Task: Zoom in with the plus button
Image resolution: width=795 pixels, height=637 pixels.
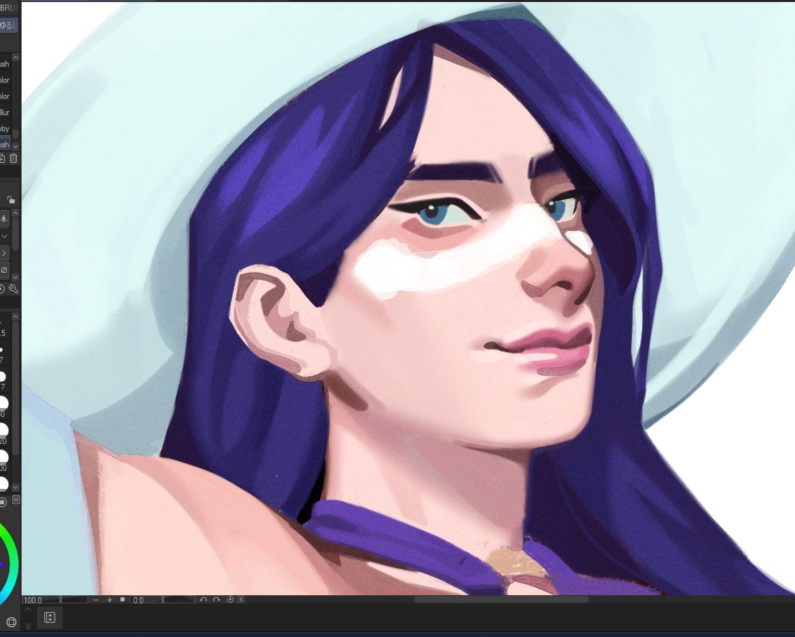Action: [110, 599]
